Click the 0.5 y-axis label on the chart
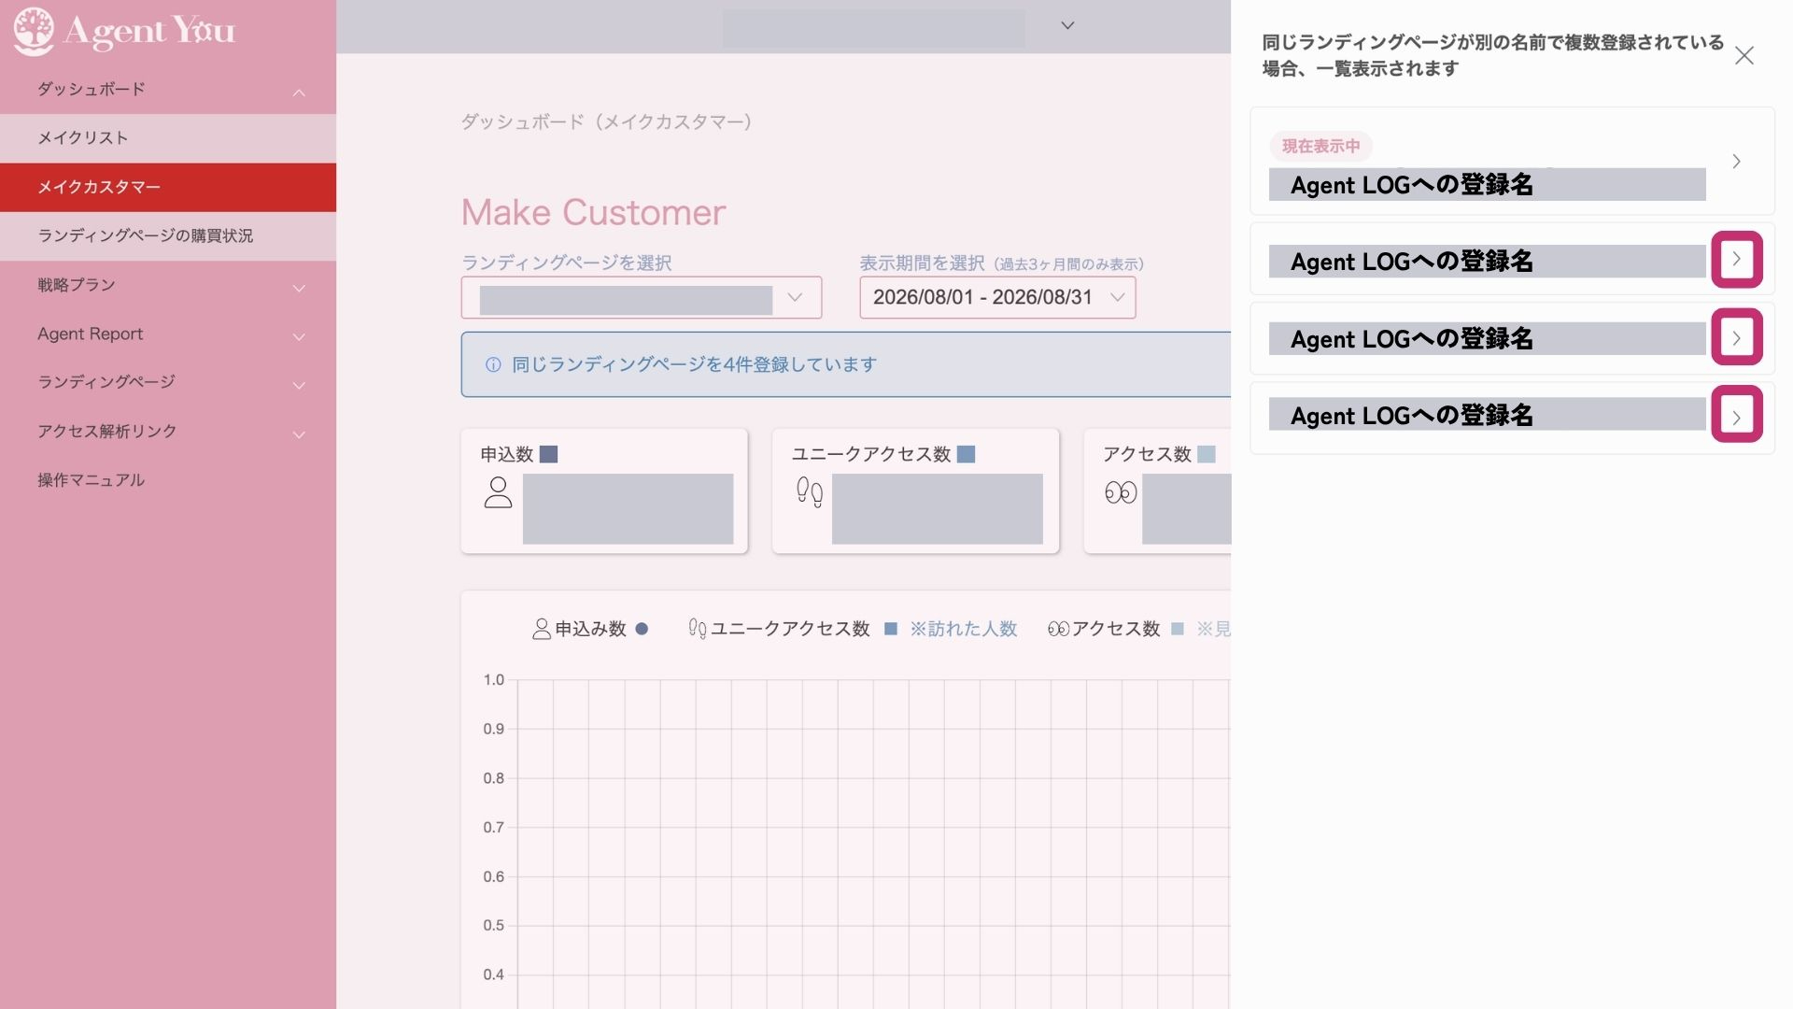 point(493,926)
